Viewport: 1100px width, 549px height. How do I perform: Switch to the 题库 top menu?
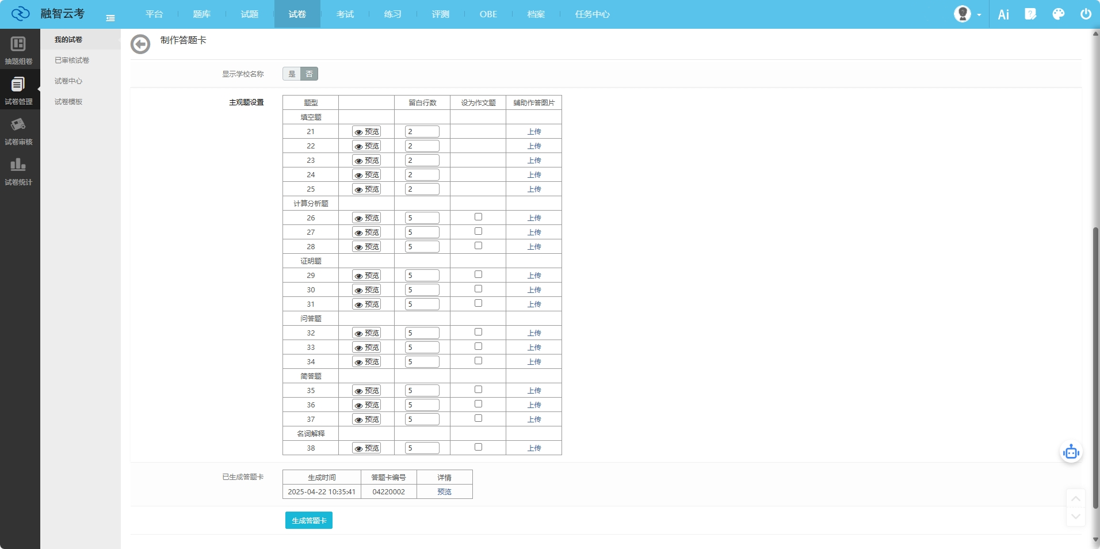tap(201, 14)
